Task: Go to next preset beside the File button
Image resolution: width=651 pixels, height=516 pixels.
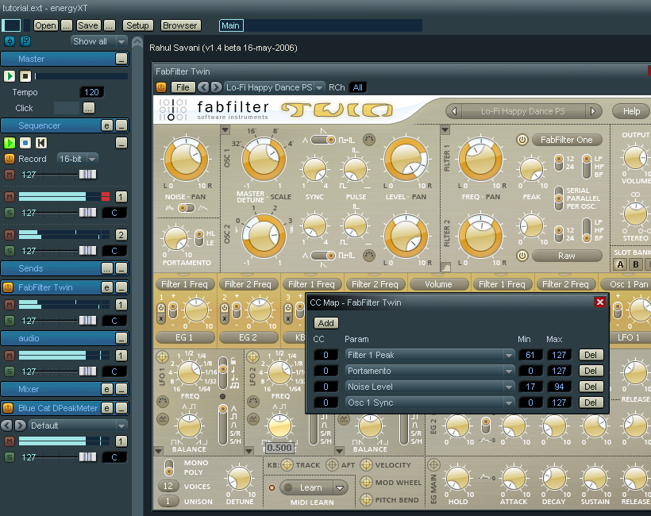Action: [x=216, y=87]
